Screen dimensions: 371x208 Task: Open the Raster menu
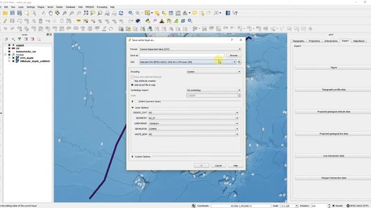[59, 7]
